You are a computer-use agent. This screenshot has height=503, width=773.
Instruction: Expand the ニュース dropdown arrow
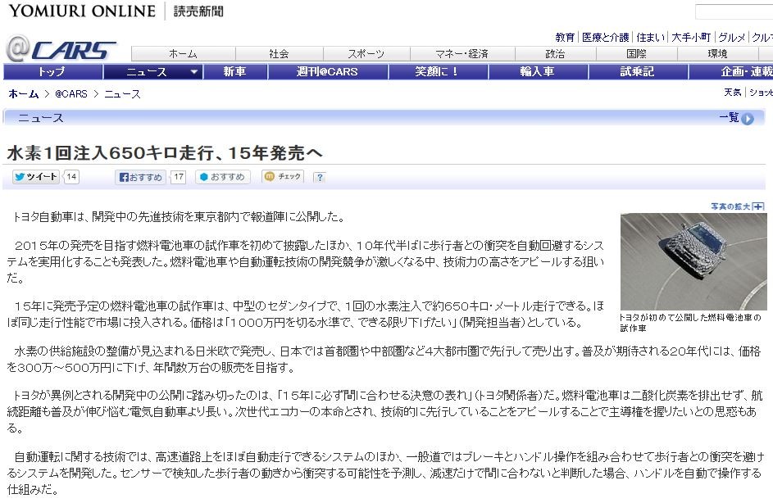tap(194, 72)
